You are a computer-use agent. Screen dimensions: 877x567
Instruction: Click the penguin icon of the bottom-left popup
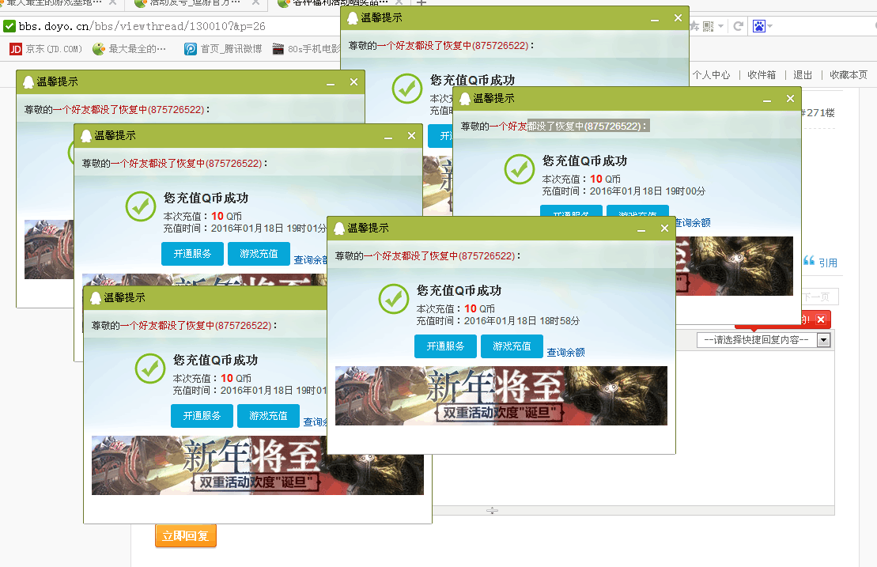[x=95, y=298]
